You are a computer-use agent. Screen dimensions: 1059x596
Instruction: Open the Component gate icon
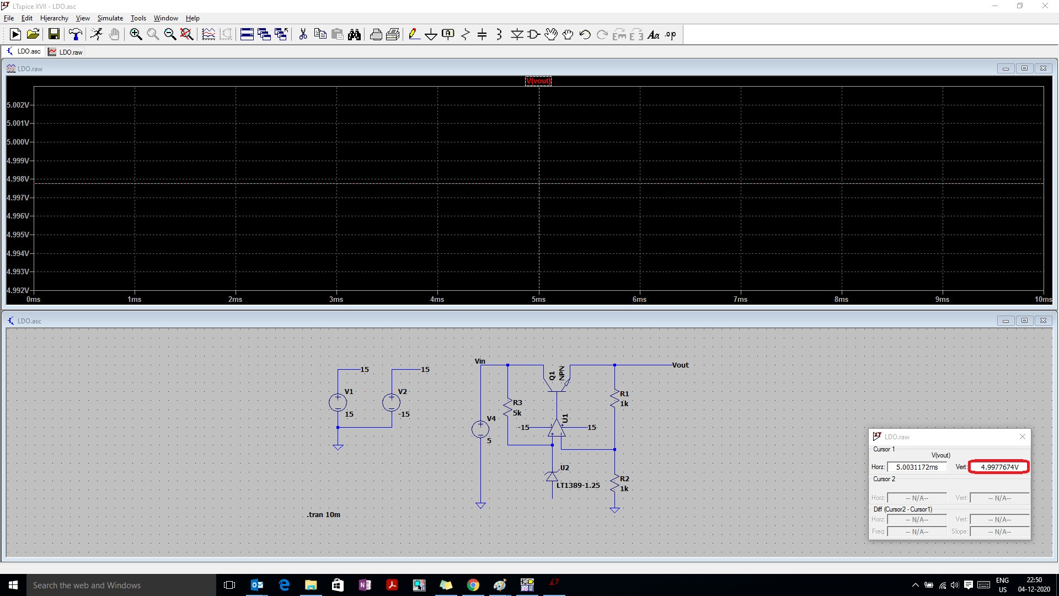533,34
